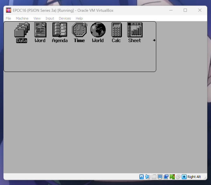Viewport: 211px width, 185px height.
Task: Click the Agenda text label
Action: coord(60,41)
